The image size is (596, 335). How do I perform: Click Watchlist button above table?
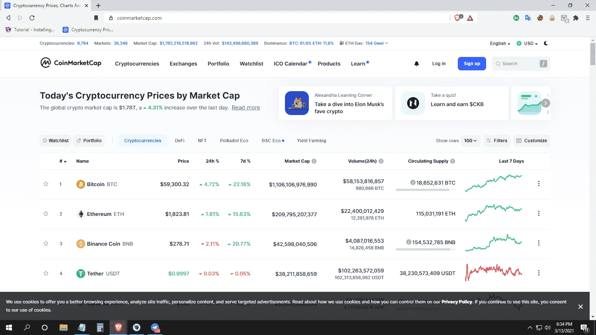56,141
